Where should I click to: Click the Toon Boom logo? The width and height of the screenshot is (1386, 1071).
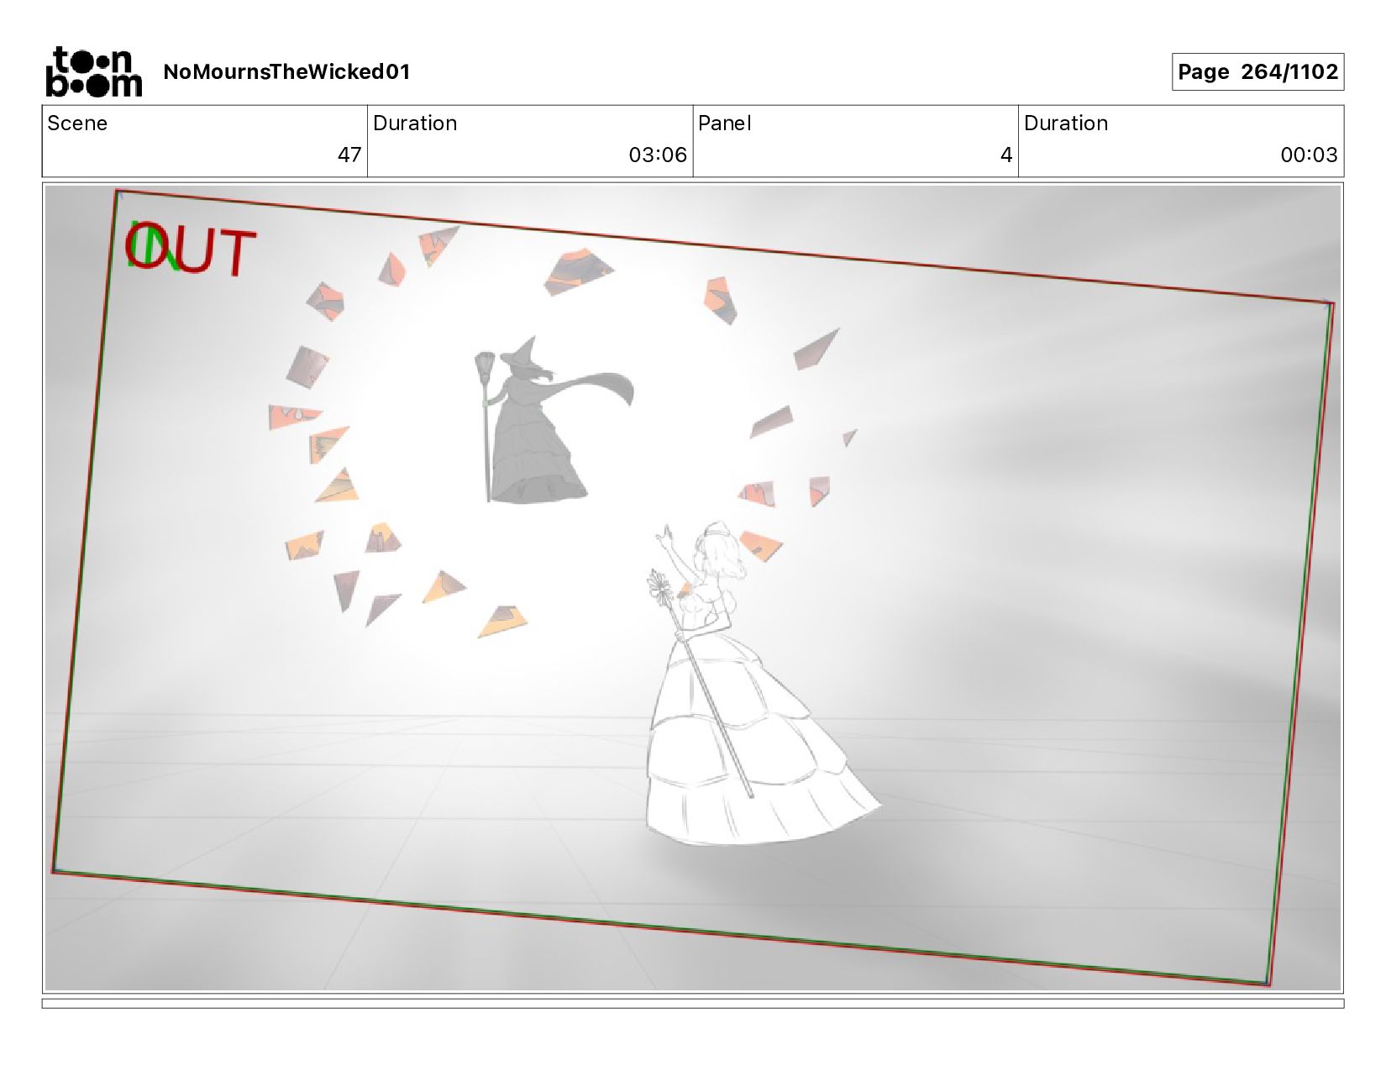93,71
